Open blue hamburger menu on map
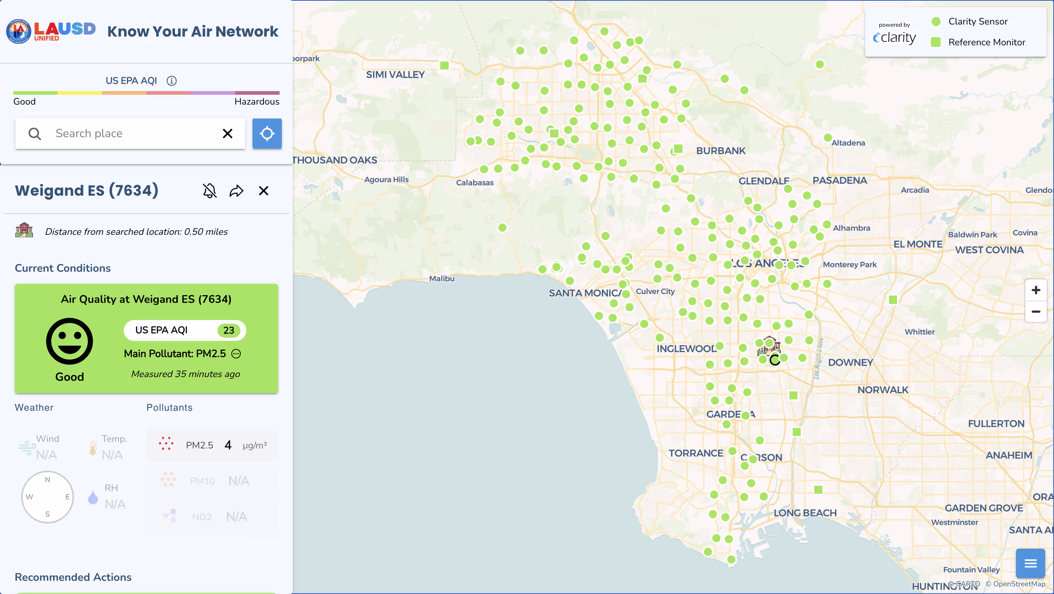1054x594 pixels. (x=1030, y=563)
